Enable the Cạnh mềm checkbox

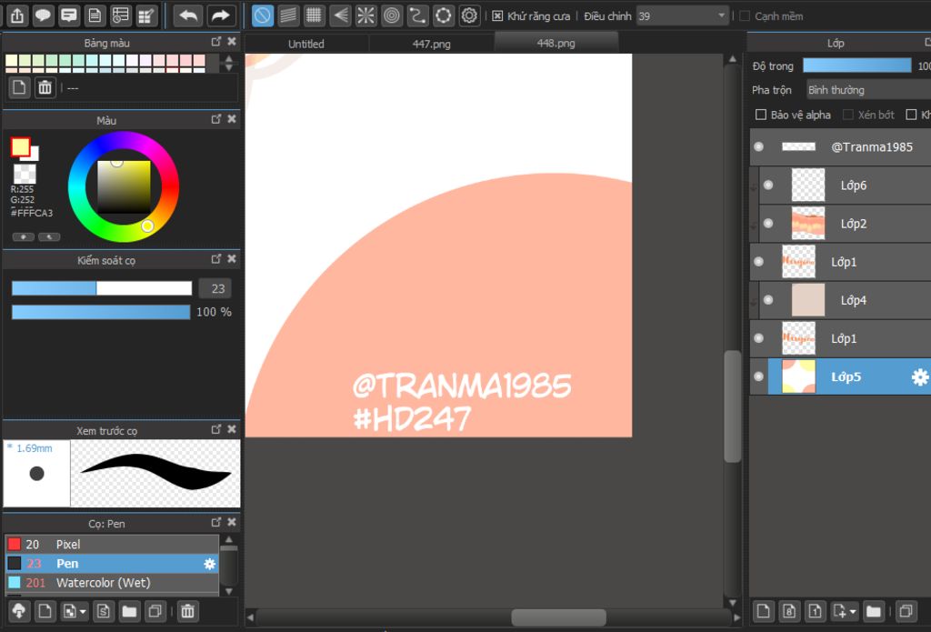(x=745, y=16)
